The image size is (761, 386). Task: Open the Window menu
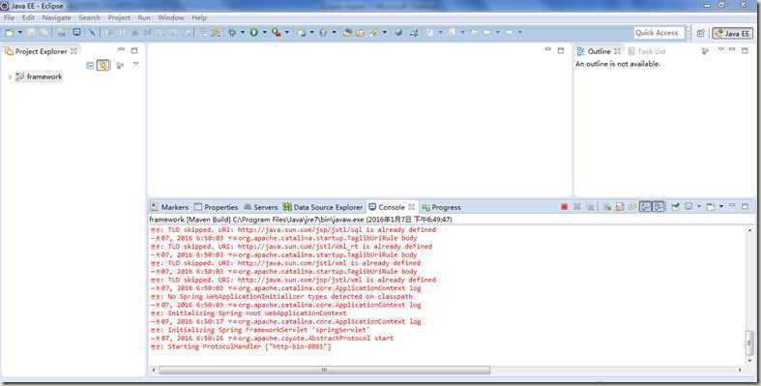click(171, 17)
